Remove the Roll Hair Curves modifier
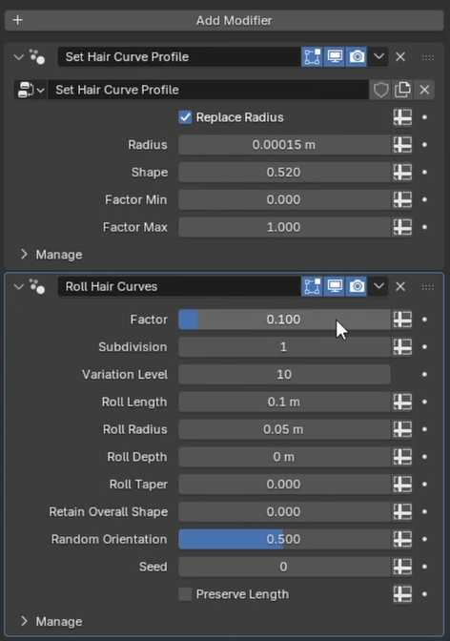This screenshot has width=450, height=641. click(400, 286)
